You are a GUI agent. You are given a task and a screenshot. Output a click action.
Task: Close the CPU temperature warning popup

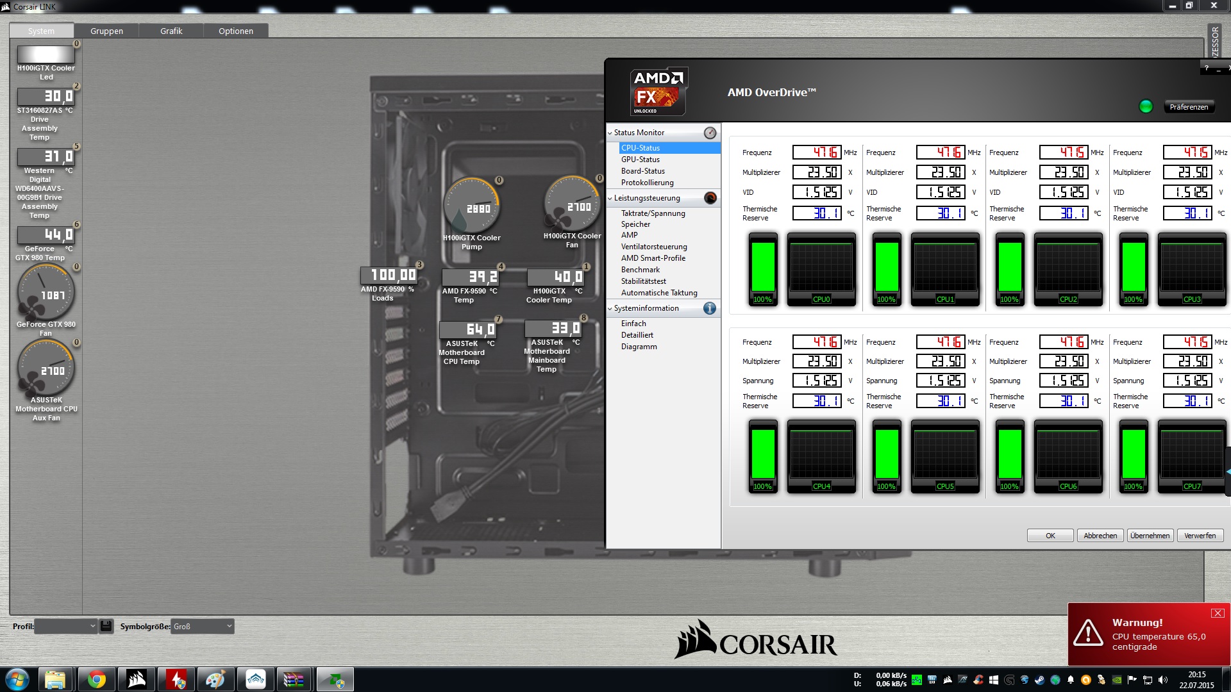tap(1218, 613)
